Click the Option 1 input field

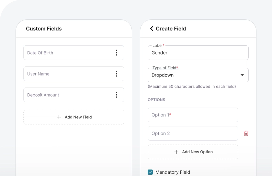click(x=193, y=115)
